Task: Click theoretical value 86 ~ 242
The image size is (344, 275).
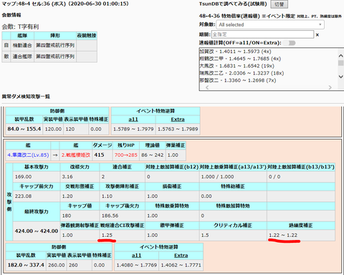Action: (153, 155)
